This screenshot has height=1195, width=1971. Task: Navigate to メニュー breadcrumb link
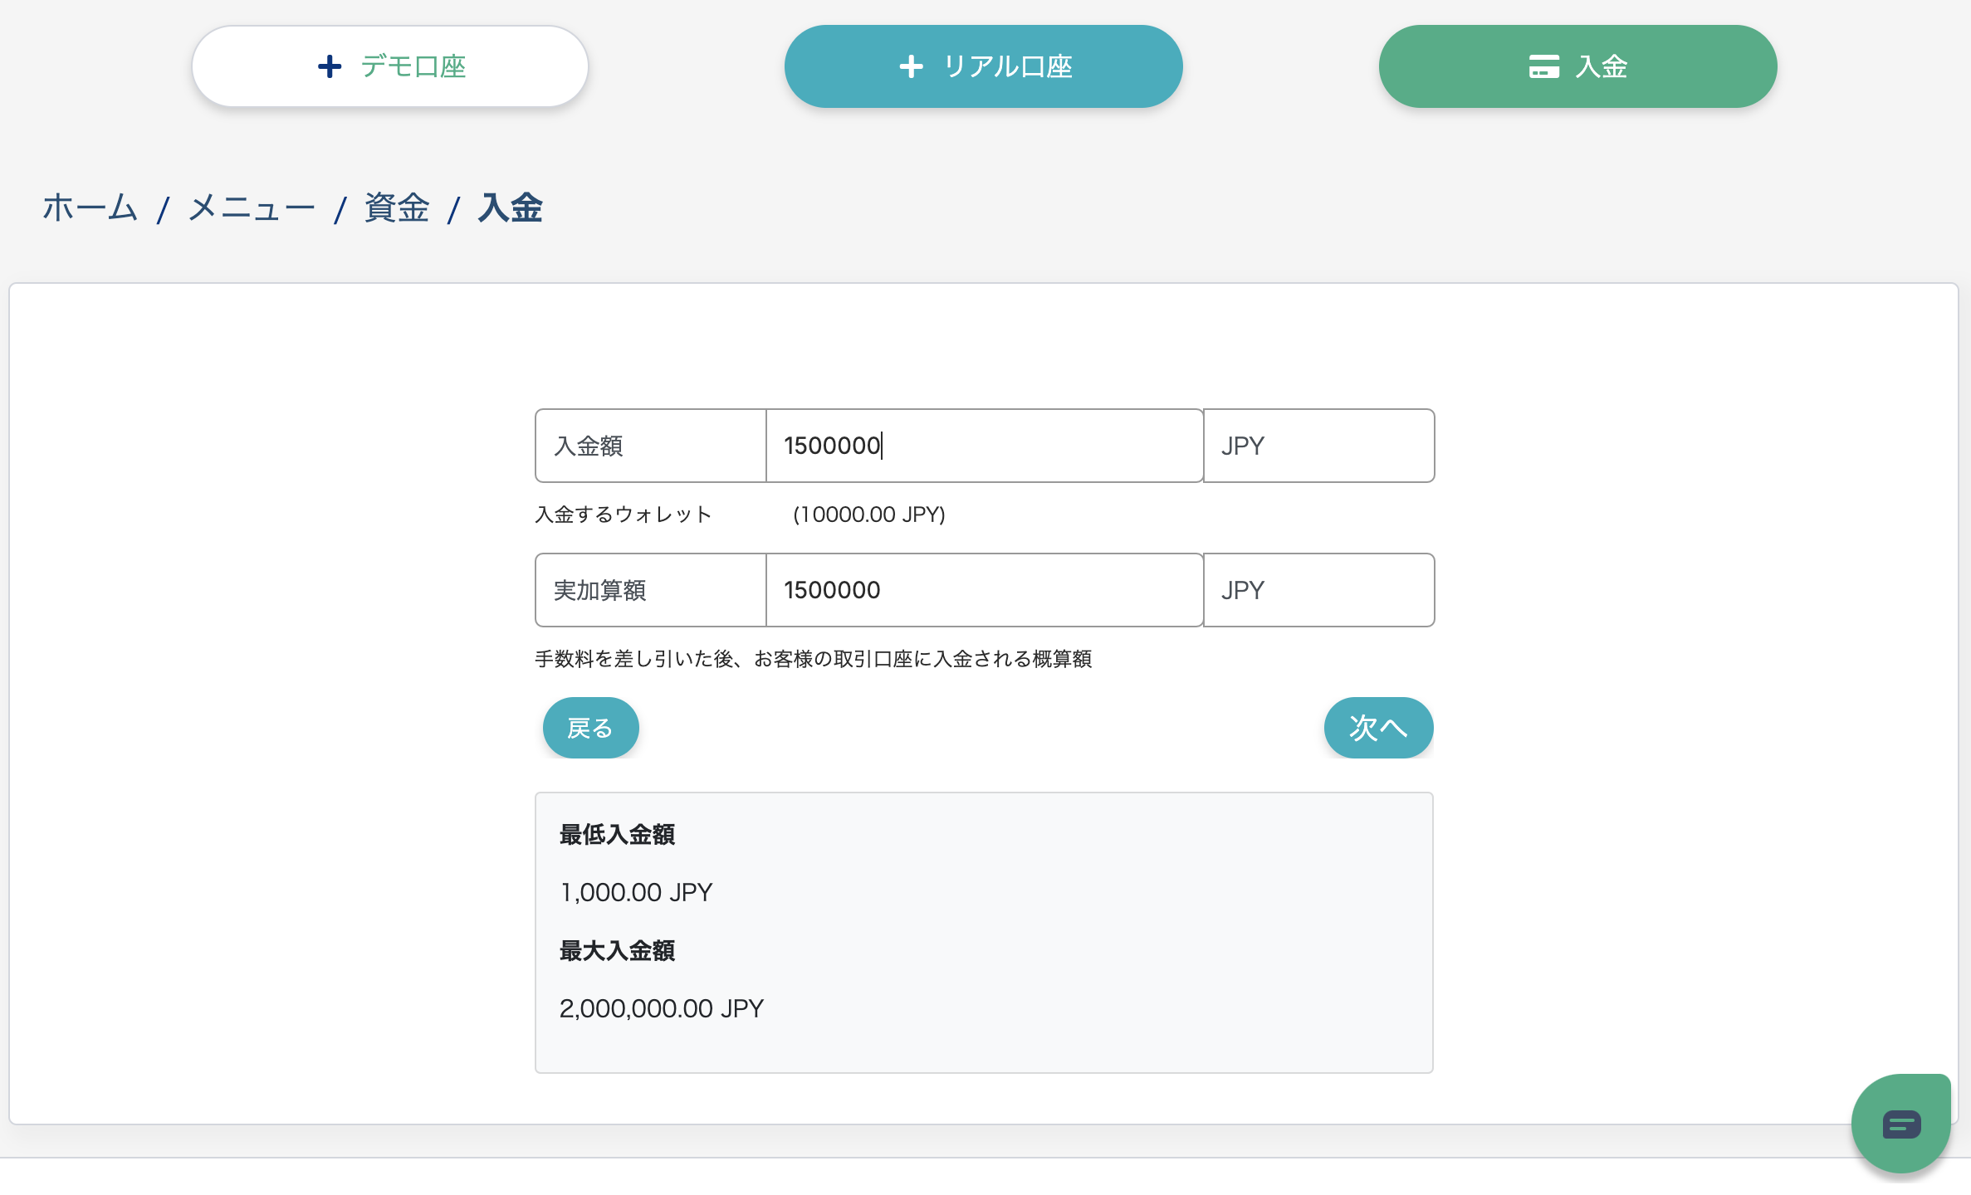click(252, 207)
